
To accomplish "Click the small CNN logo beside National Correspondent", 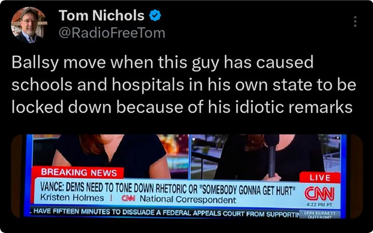I will tap(128, 198).
